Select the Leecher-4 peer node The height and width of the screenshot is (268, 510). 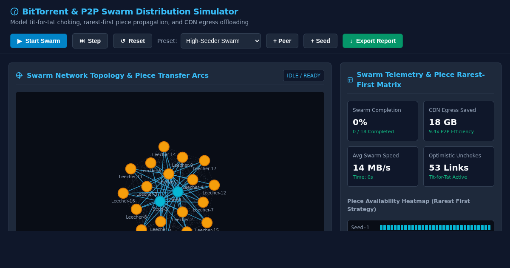pos(193,180)
